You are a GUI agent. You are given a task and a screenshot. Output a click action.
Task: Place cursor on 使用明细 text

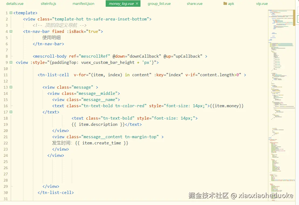coord(51,37)
